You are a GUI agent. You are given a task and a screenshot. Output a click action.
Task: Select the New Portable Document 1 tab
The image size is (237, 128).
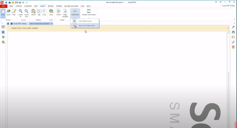pos(40,24)
